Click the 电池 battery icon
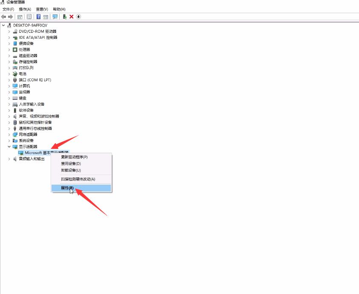The width and height of the screenshot is (359, 294). [x=15, y=74]
